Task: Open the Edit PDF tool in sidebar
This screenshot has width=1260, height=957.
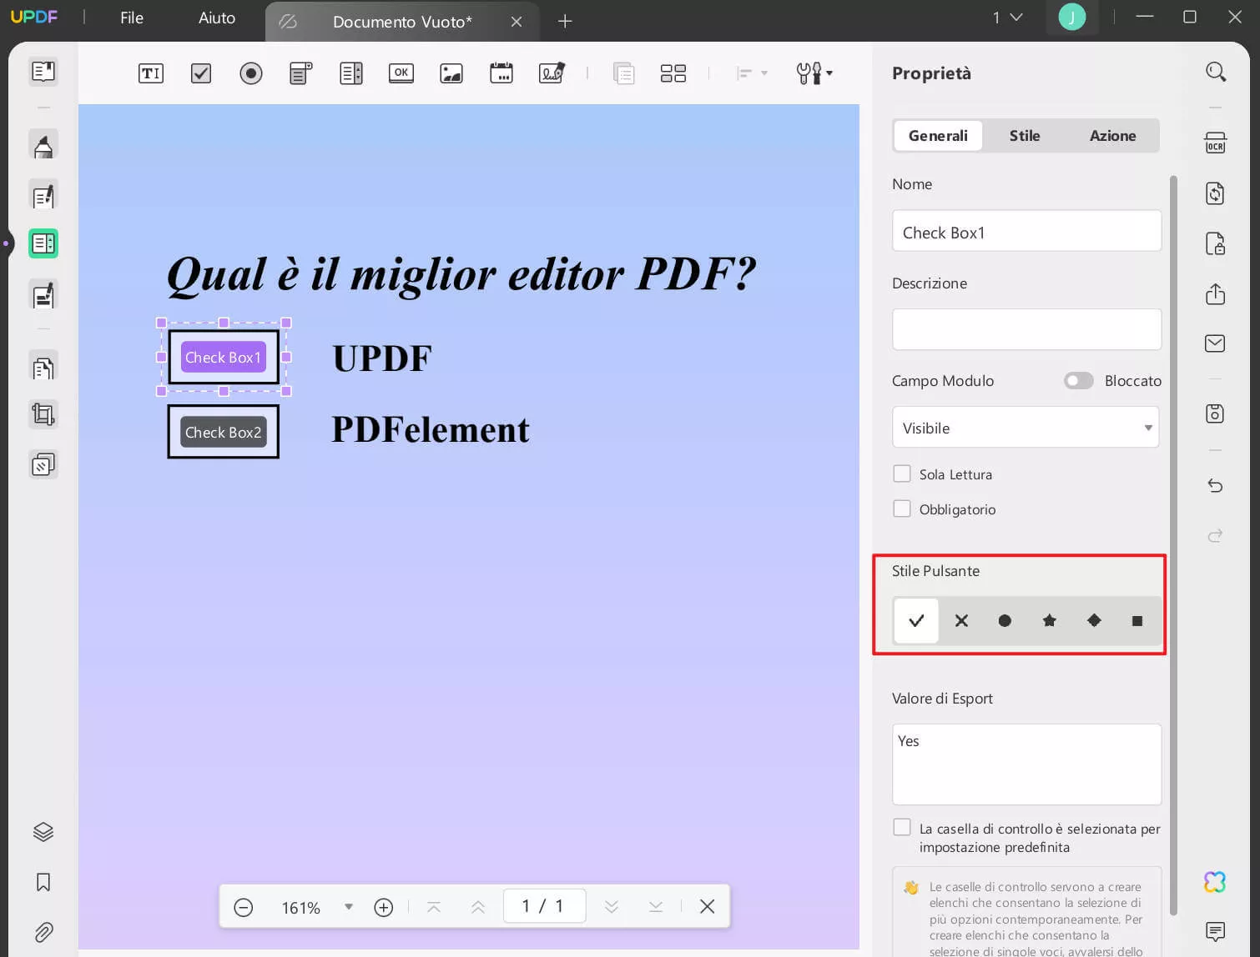Action: (x=43, y=197)
